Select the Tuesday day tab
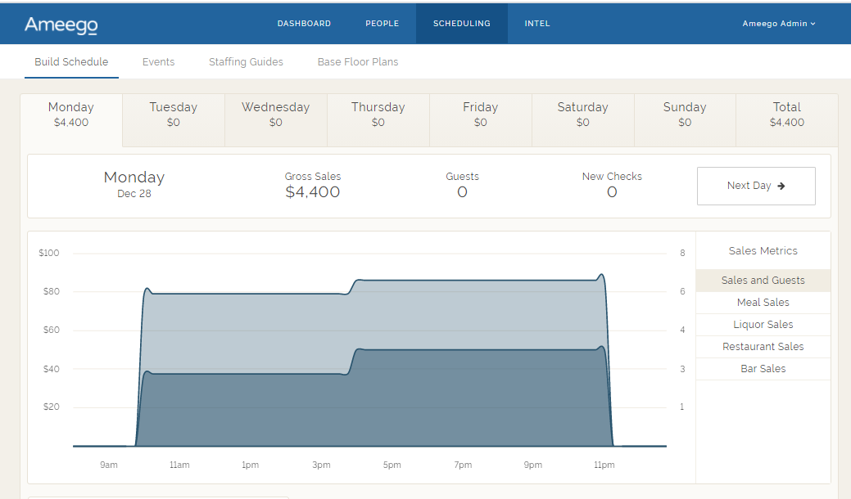 173,115
